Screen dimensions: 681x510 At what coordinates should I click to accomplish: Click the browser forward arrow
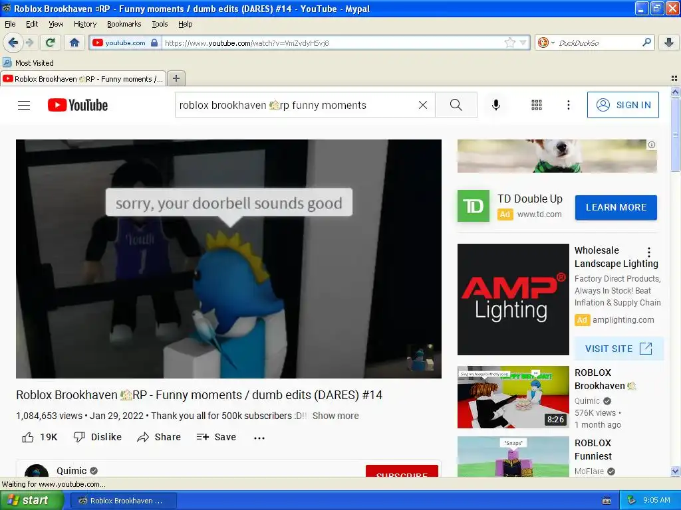(29, 42)
